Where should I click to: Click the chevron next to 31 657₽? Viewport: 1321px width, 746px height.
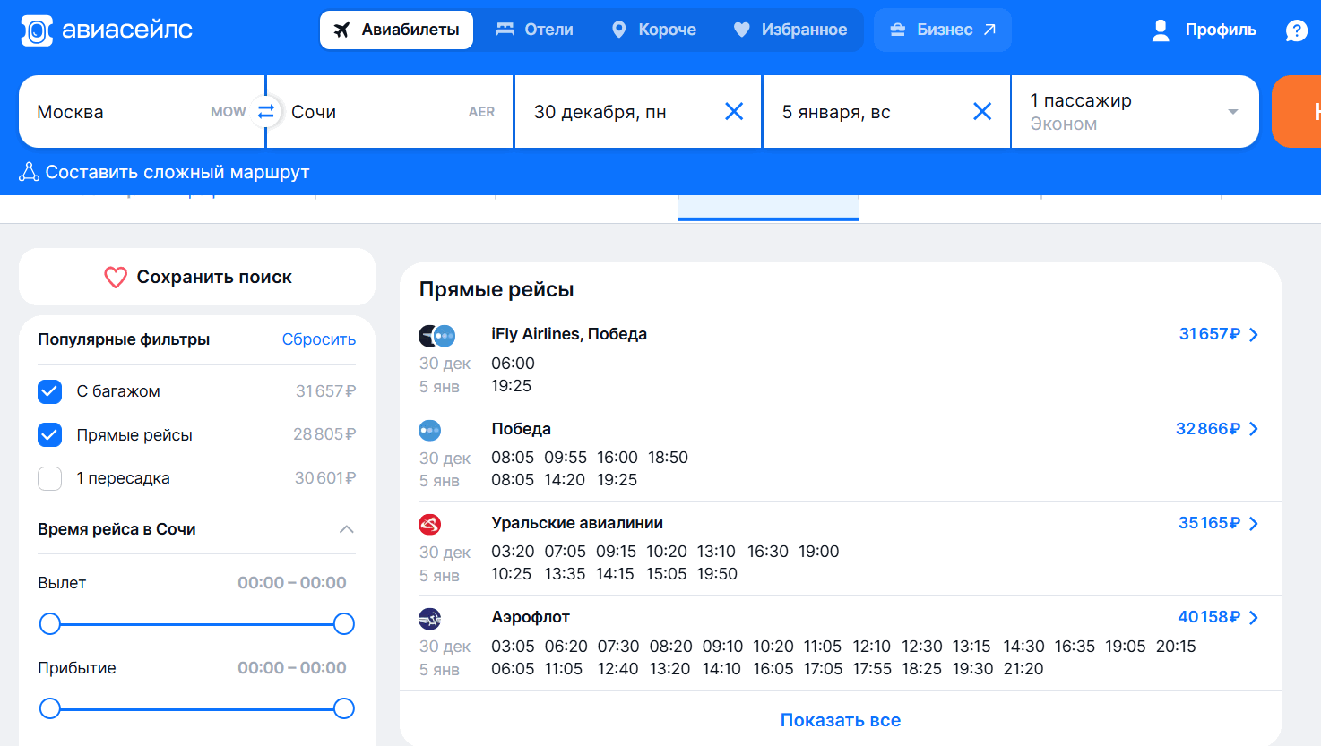tap(1254, 335)
